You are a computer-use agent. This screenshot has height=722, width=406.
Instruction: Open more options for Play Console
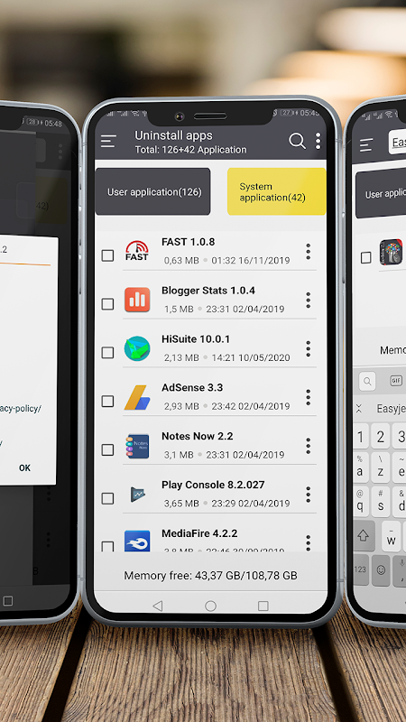tap(308, 495)
